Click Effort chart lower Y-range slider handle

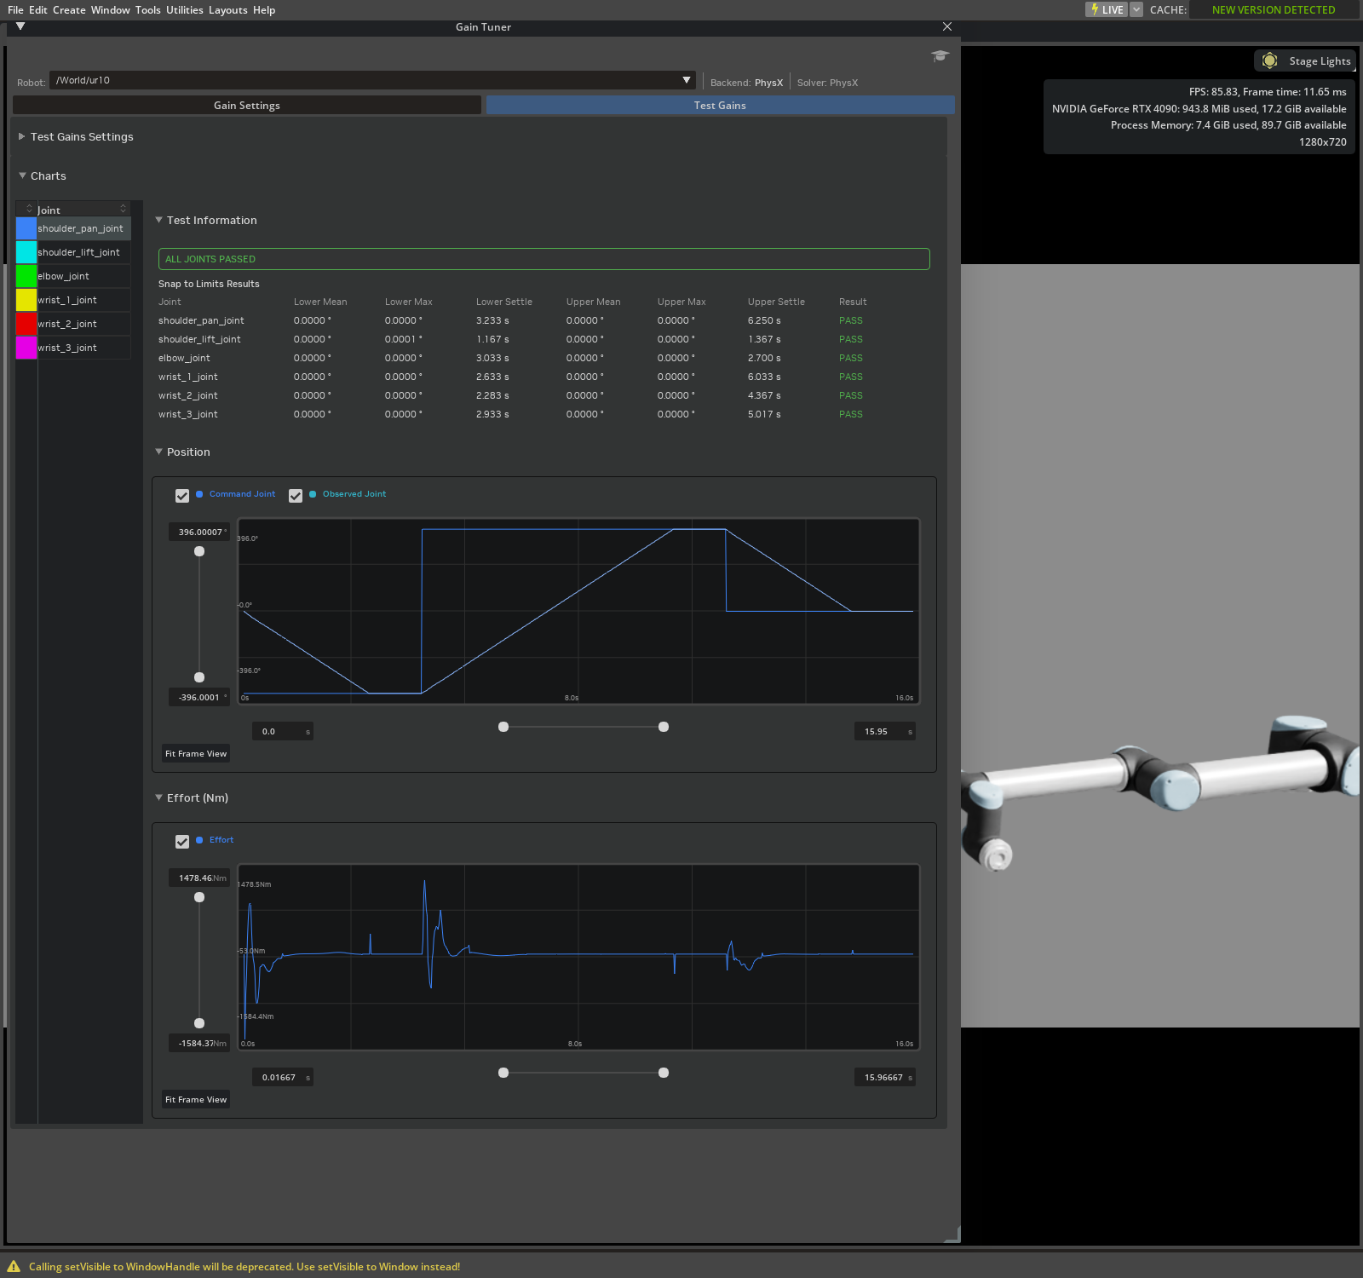click(199, 1023)
